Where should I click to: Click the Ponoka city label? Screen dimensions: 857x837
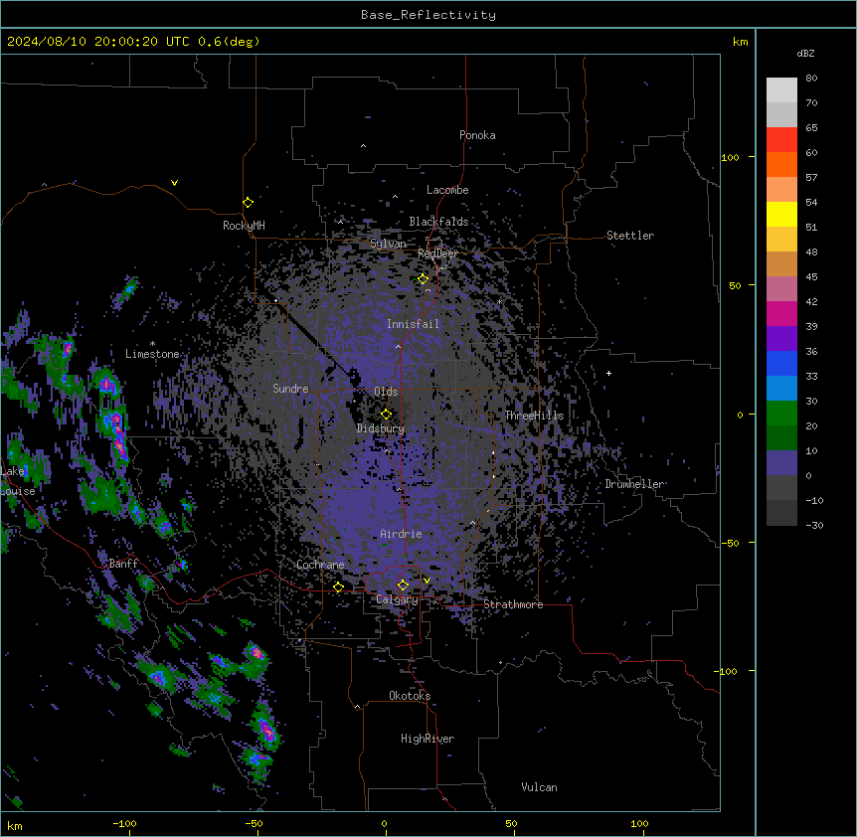(x=477, y=135)
